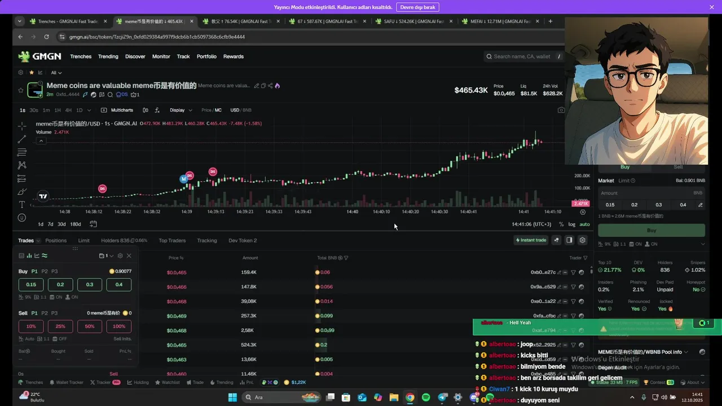Click the Windows Start button
Image resolution: width=722 pixels, height=406 pixels.
click(232, 398)
